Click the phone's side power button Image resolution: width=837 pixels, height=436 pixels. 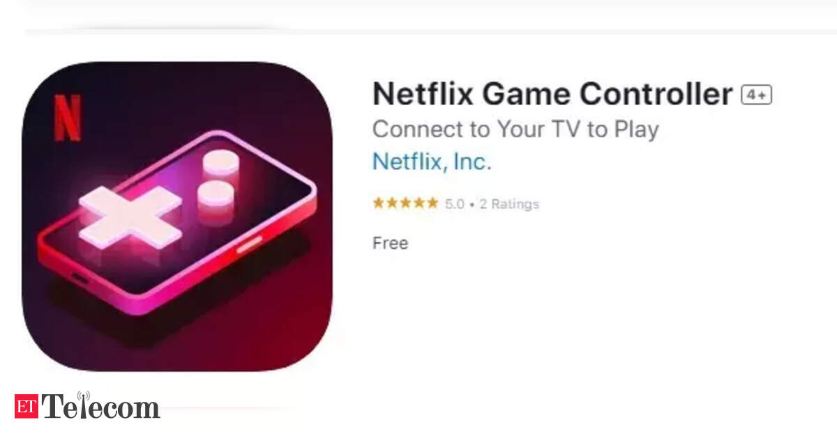click(249, 243)
